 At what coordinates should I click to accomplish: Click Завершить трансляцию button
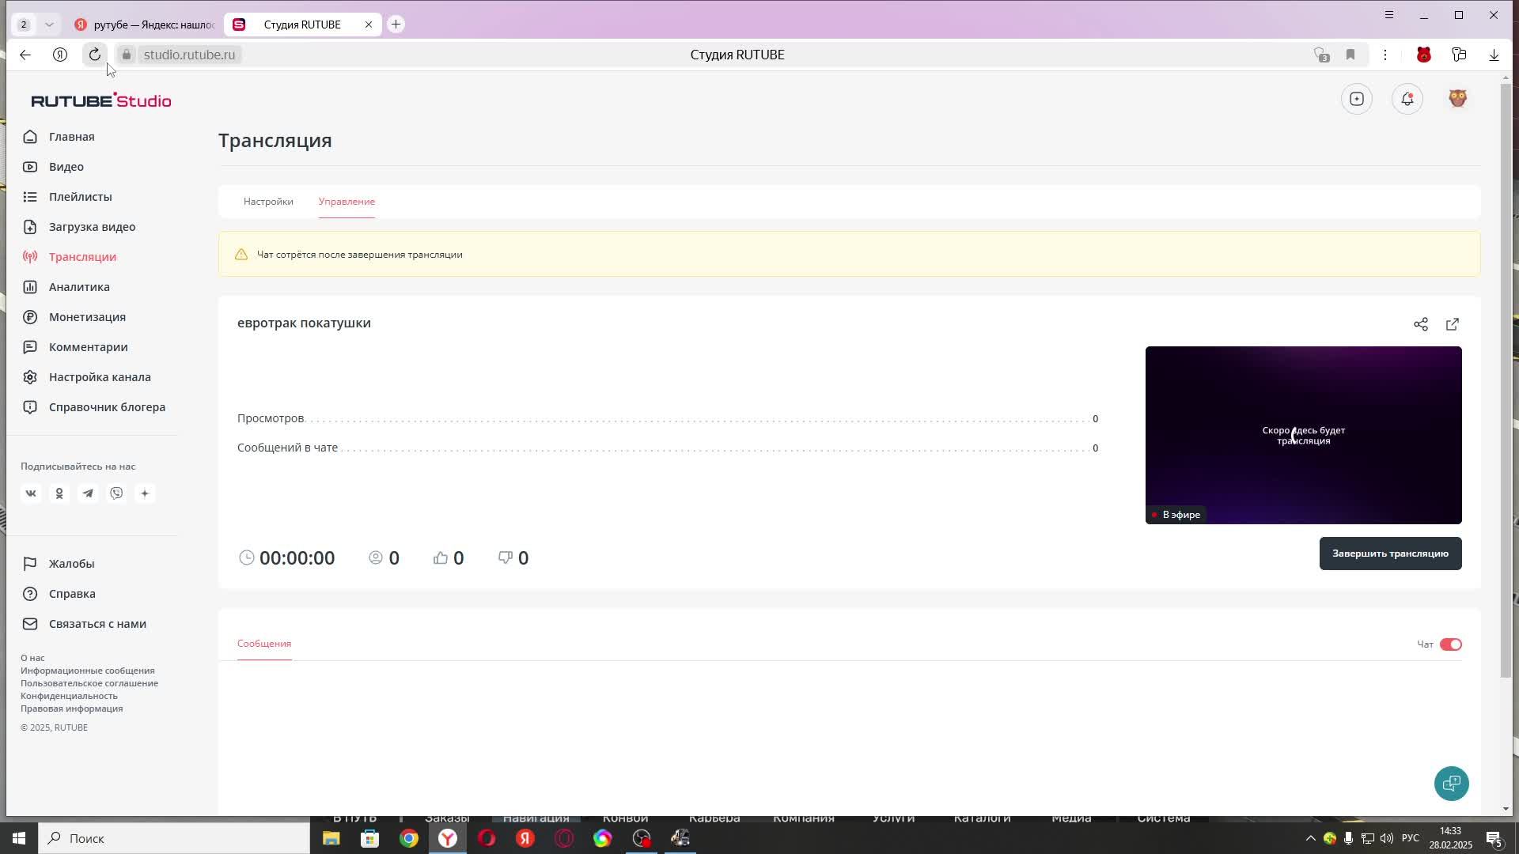[x=1390, y=554]
